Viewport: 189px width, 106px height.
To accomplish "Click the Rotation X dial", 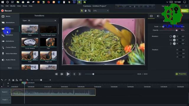I will tap(174, 44).
